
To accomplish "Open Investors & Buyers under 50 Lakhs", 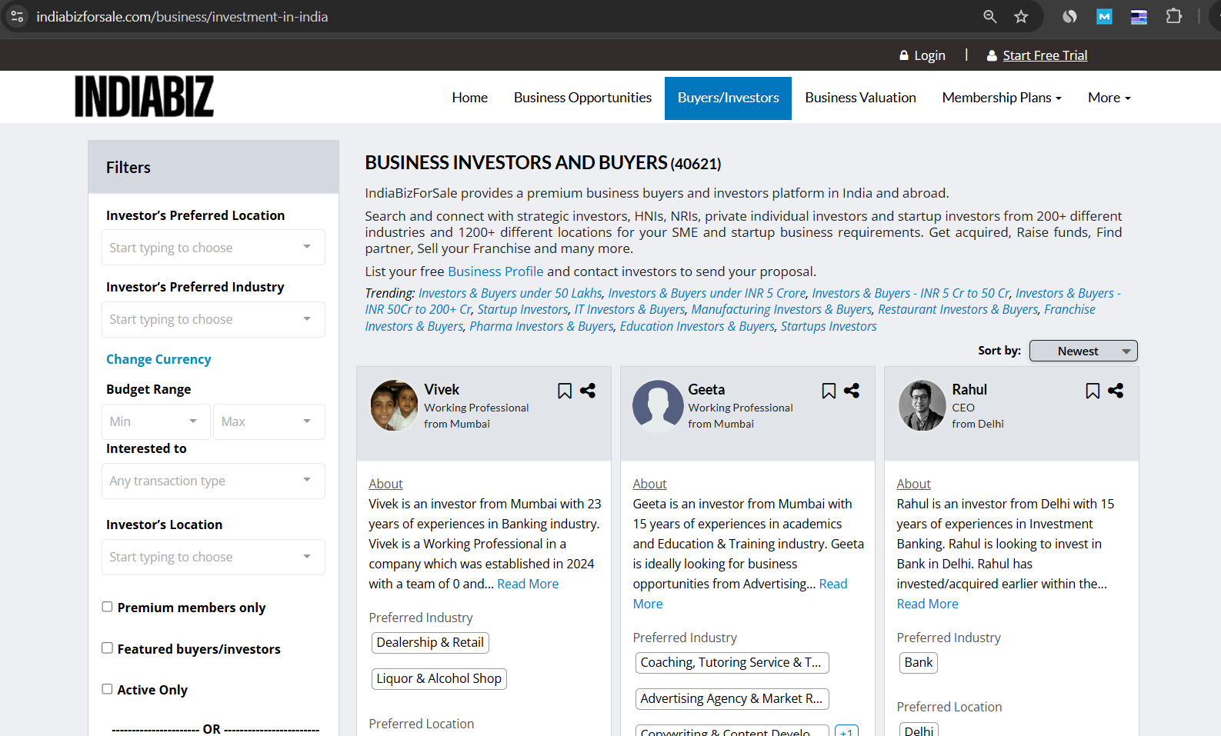I will click(x=510, y=293).
